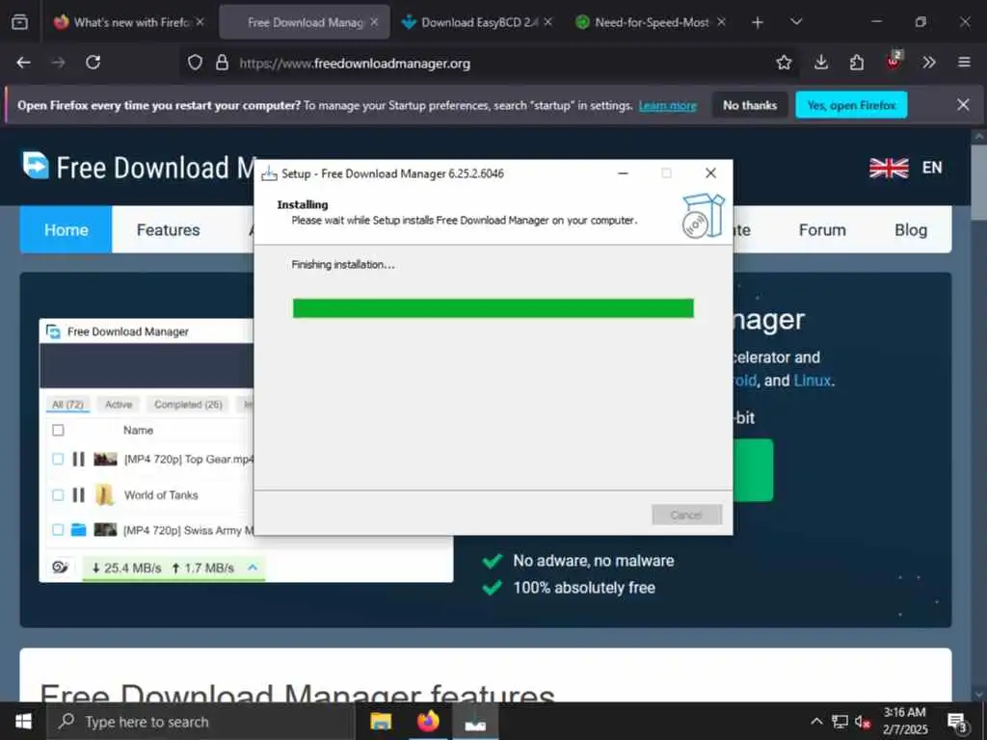Screen dimensions: 987x740
Task: Check the Swiss Army row checkbox
Action: click(x=58, y=530)
